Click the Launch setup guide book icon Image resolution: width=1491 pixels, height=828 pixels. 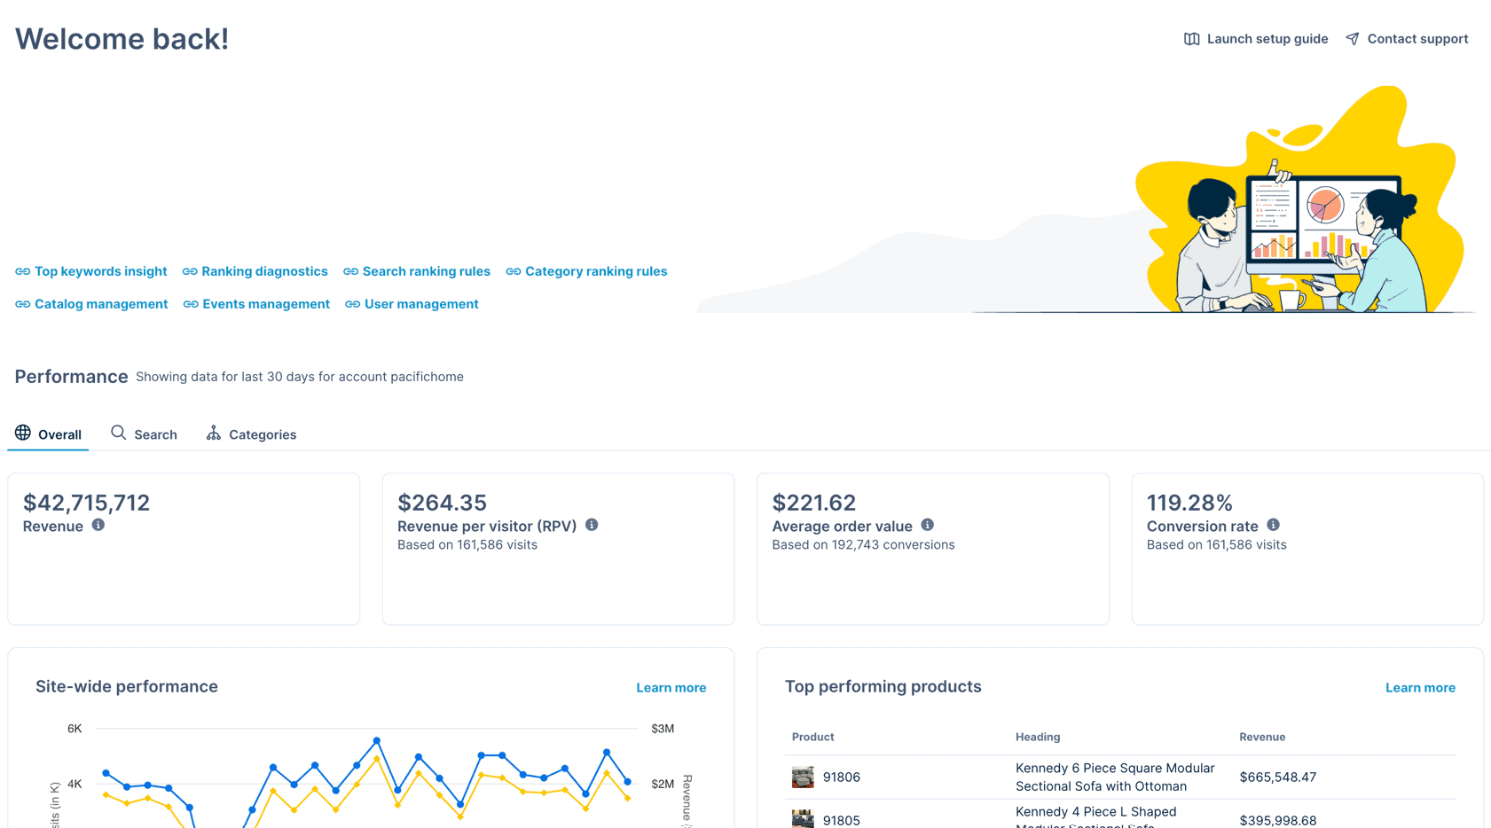tap(1192, 39)
